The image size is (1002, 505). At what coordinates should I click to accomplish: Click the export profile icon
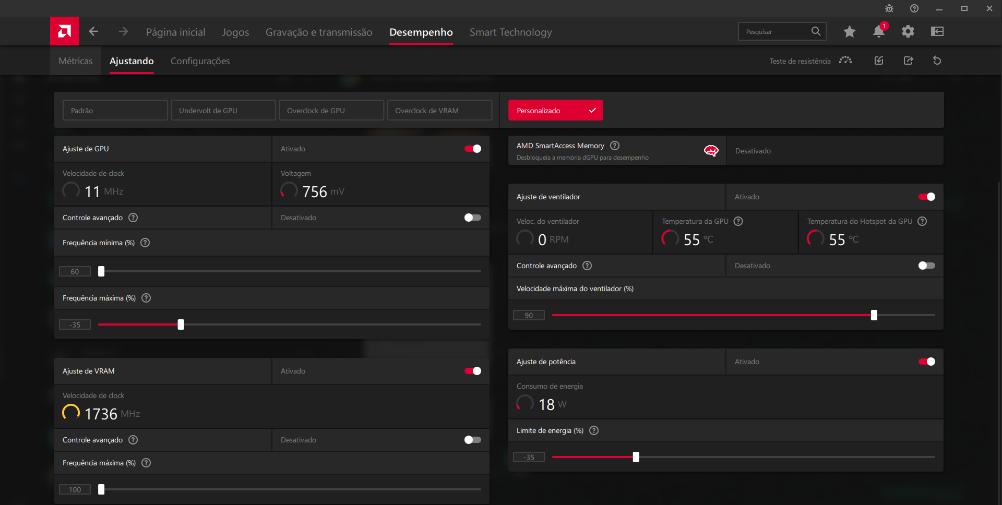tap(908, 61)
